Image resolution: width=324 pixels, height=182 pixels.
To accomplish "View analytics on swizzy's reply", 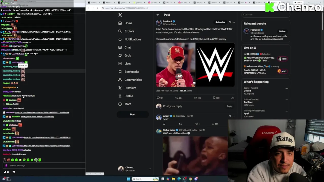I will click(215, 124).
